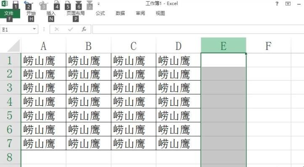Click empty cell A8

tap(44, 157)
